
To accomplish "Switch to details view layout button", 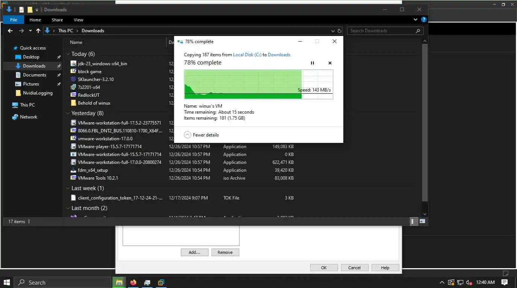I will pos(413,222).
